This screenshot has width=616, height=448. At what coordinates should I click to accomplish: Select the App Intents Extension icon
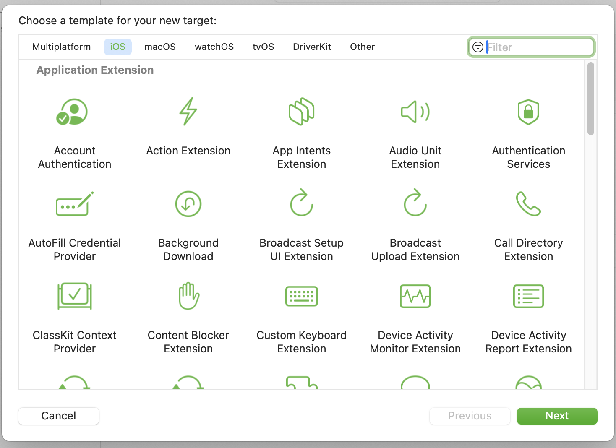point(302,112)
